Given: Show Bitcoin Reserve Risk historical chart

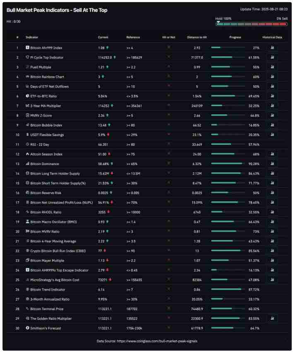Looking at the screenshot, I should (272, 193).
